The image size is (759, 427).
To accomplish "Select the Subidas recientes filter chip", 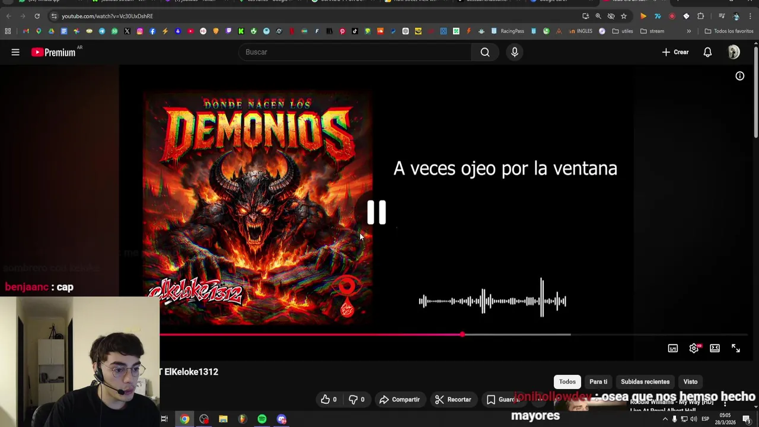I will (x=645, y=382).
